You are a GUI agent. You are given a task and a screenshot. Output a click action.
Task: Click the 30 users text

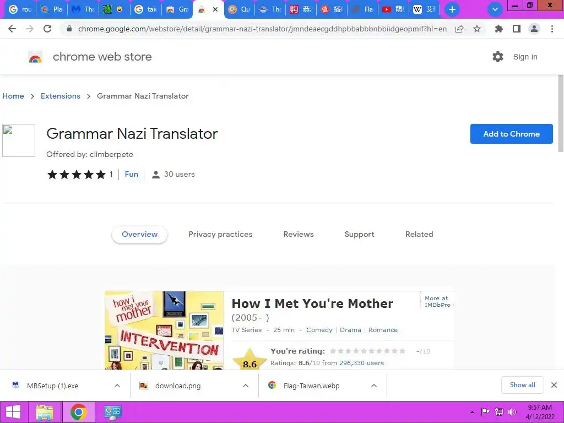pos(179,174)
